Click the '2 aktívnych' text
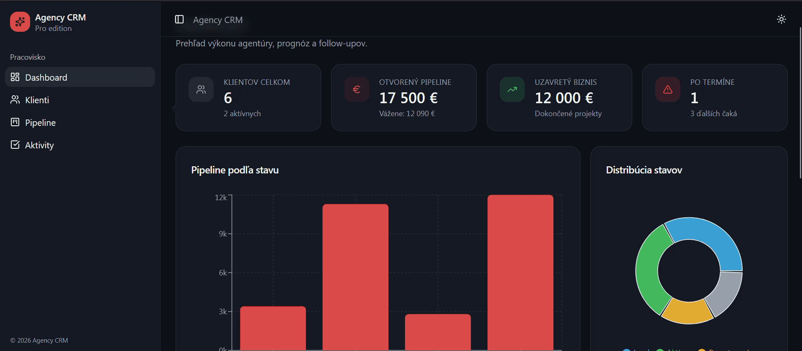The height and width of the screenshot is (351, 802). [242, 114]
